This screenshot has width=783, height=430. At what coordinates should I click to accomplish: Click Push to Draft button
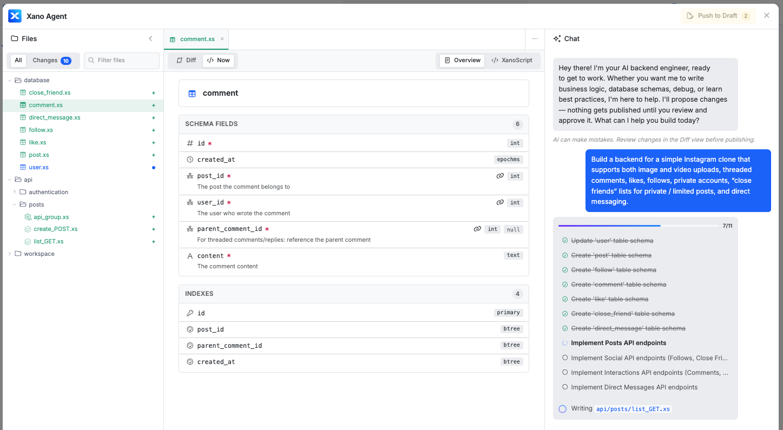click(x=718, y=16)
